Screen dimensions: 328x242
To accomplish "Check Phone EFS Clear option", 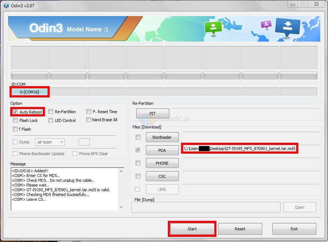I will 75,154.
